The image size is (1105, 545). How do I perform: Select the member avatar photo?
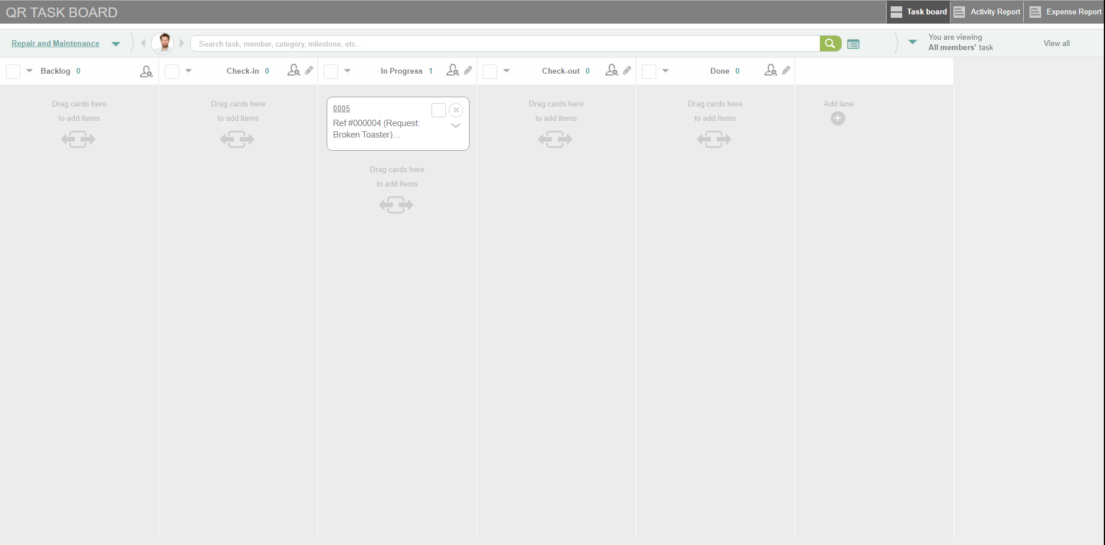point(163,43)
